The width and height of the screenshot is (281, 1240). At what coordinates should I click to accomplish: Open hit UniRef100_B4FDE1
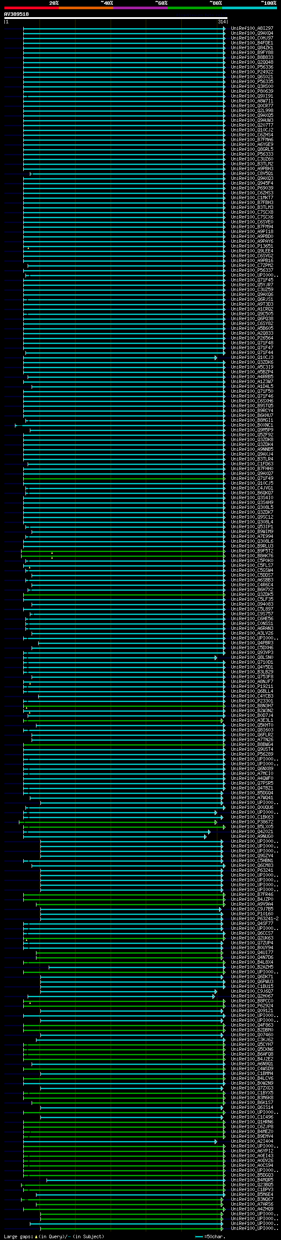[x=252, y=43]
